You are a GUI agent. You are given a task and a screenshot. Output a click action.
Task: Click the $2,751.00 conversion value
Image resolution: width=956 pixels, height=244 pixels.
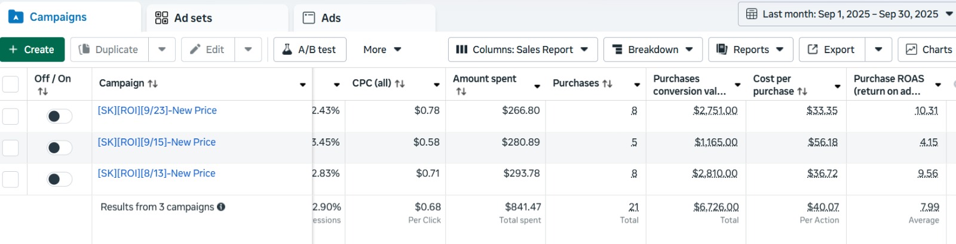click(x=715, y=110)
